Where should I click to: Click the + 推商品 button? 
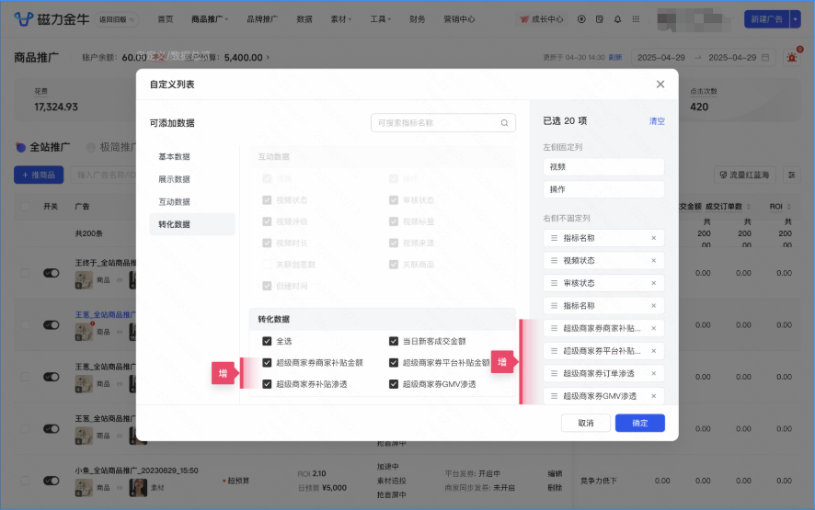[x=39, y=175]
